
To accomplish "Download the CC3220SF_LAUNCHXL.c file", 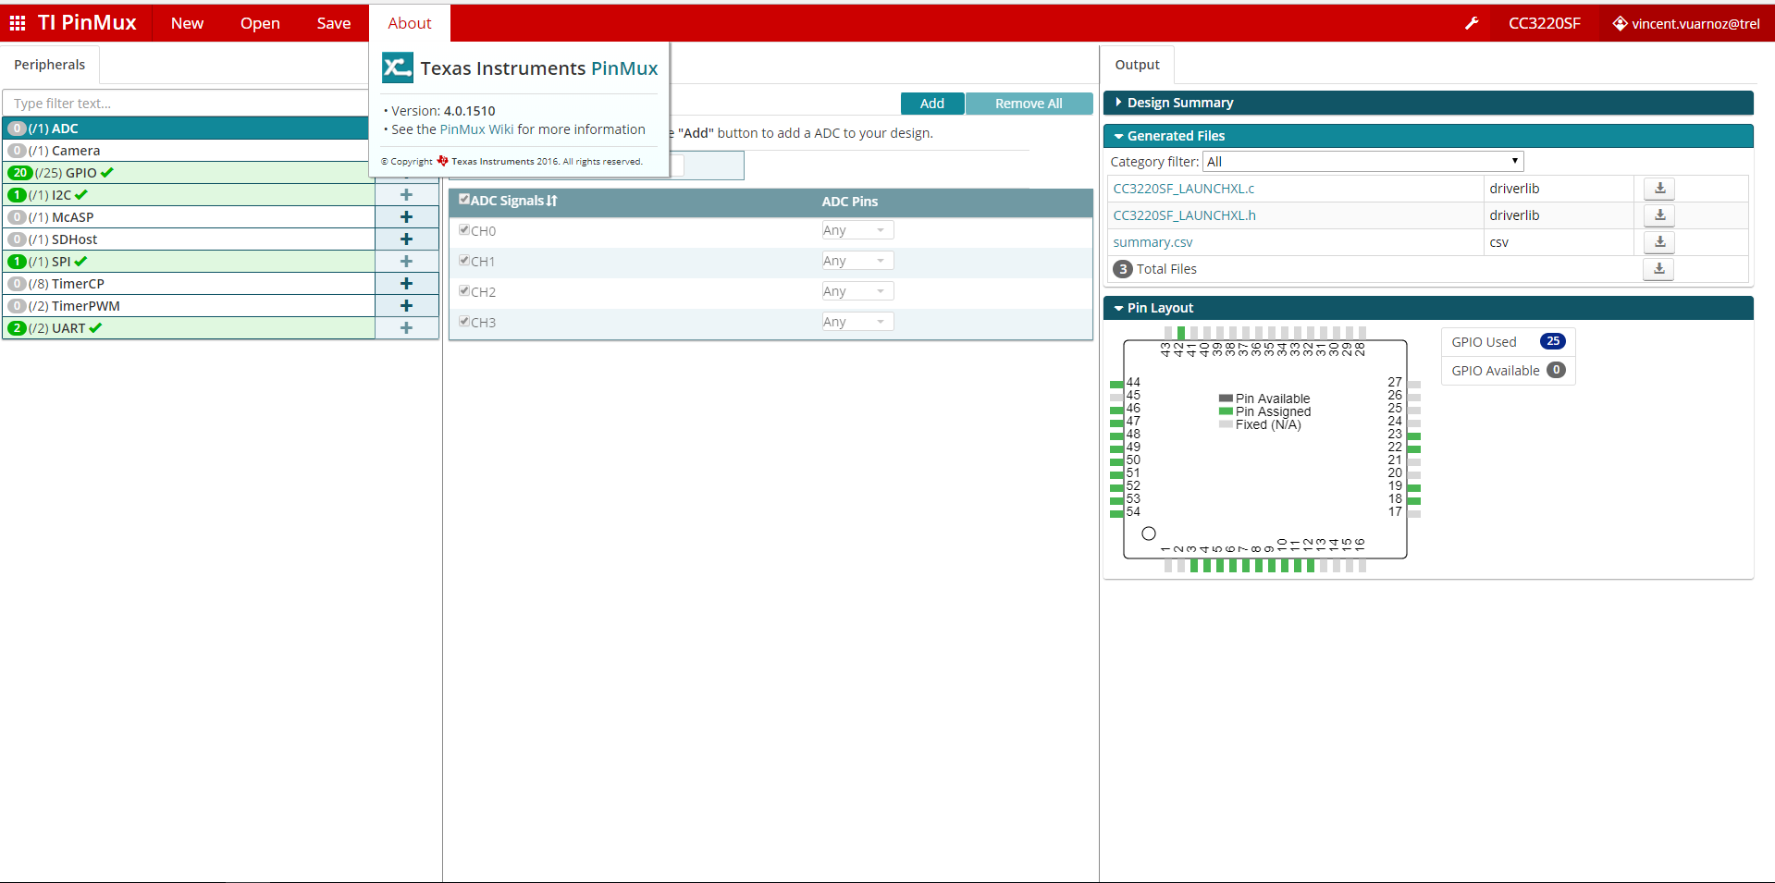I will 1659,189.
